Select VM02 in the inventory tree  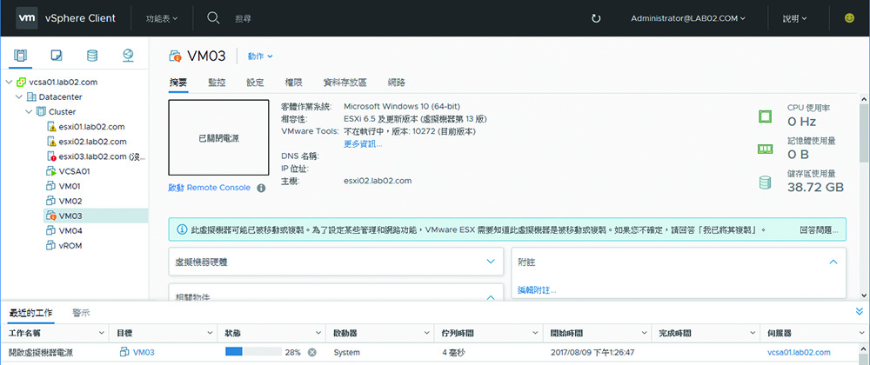tap(70, 202)
